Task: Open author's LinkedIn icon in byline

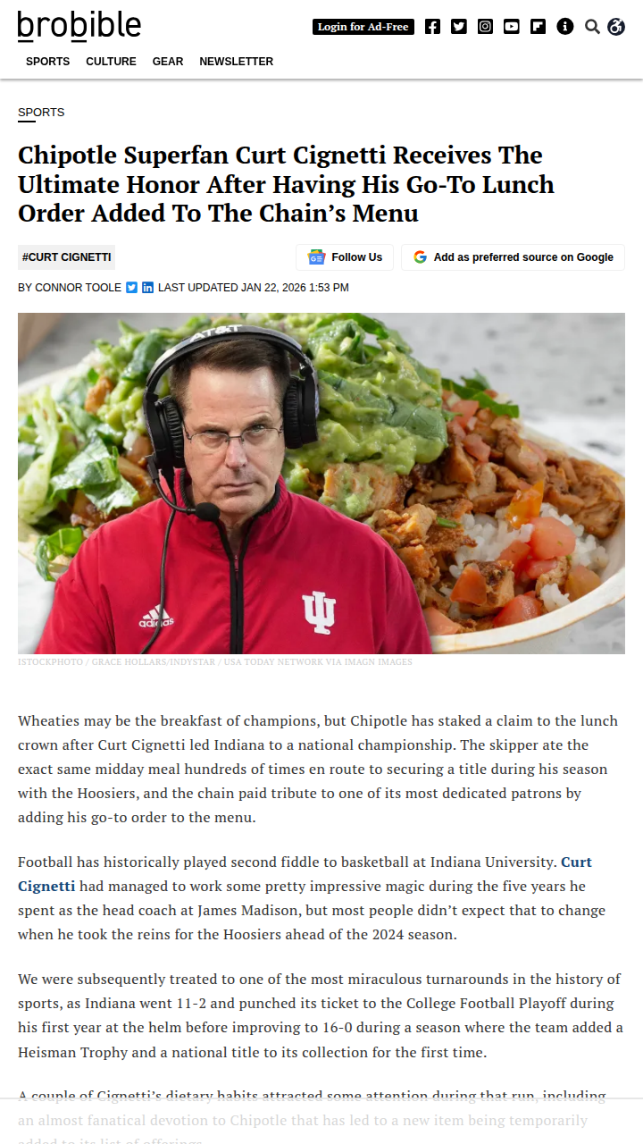Action: [148, 288]
